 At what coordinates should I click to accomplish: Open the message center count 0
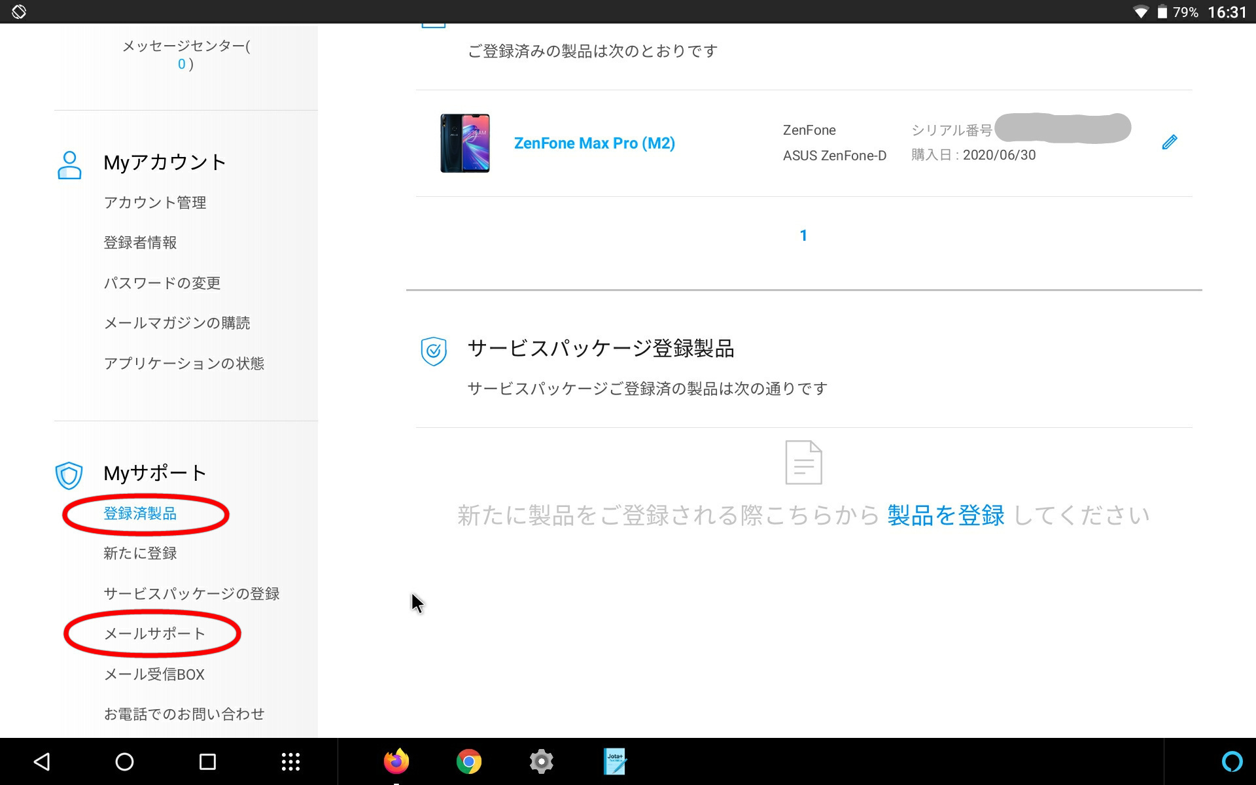[182, 64]
